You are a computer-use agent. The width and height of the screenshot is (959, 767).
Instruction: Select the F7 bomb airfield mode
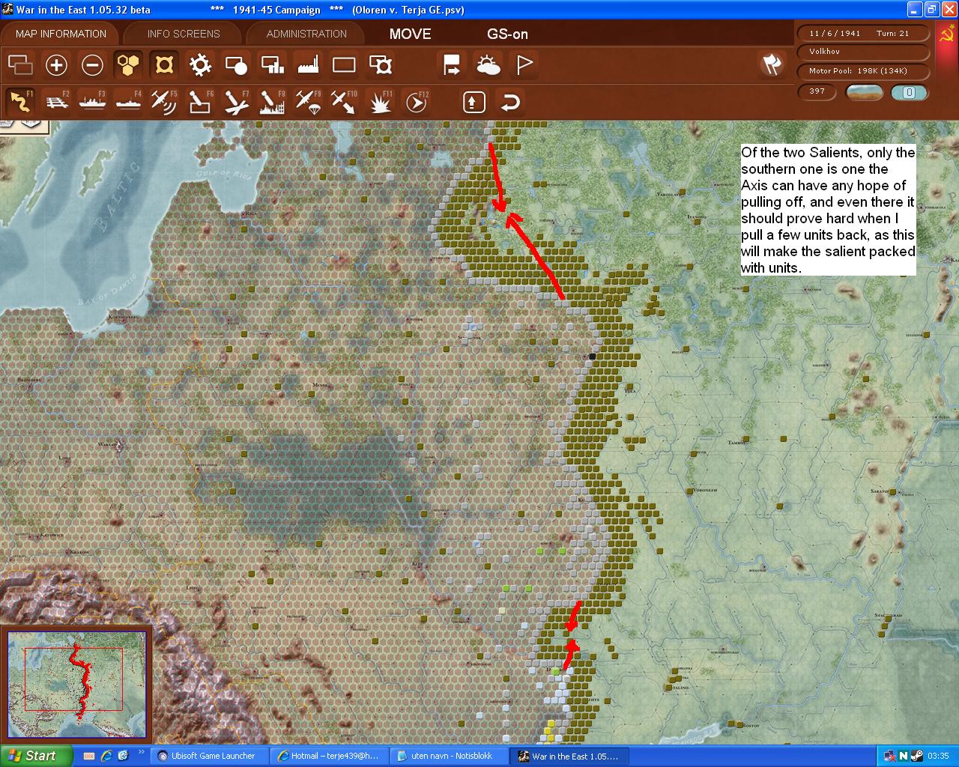point(236,101)
